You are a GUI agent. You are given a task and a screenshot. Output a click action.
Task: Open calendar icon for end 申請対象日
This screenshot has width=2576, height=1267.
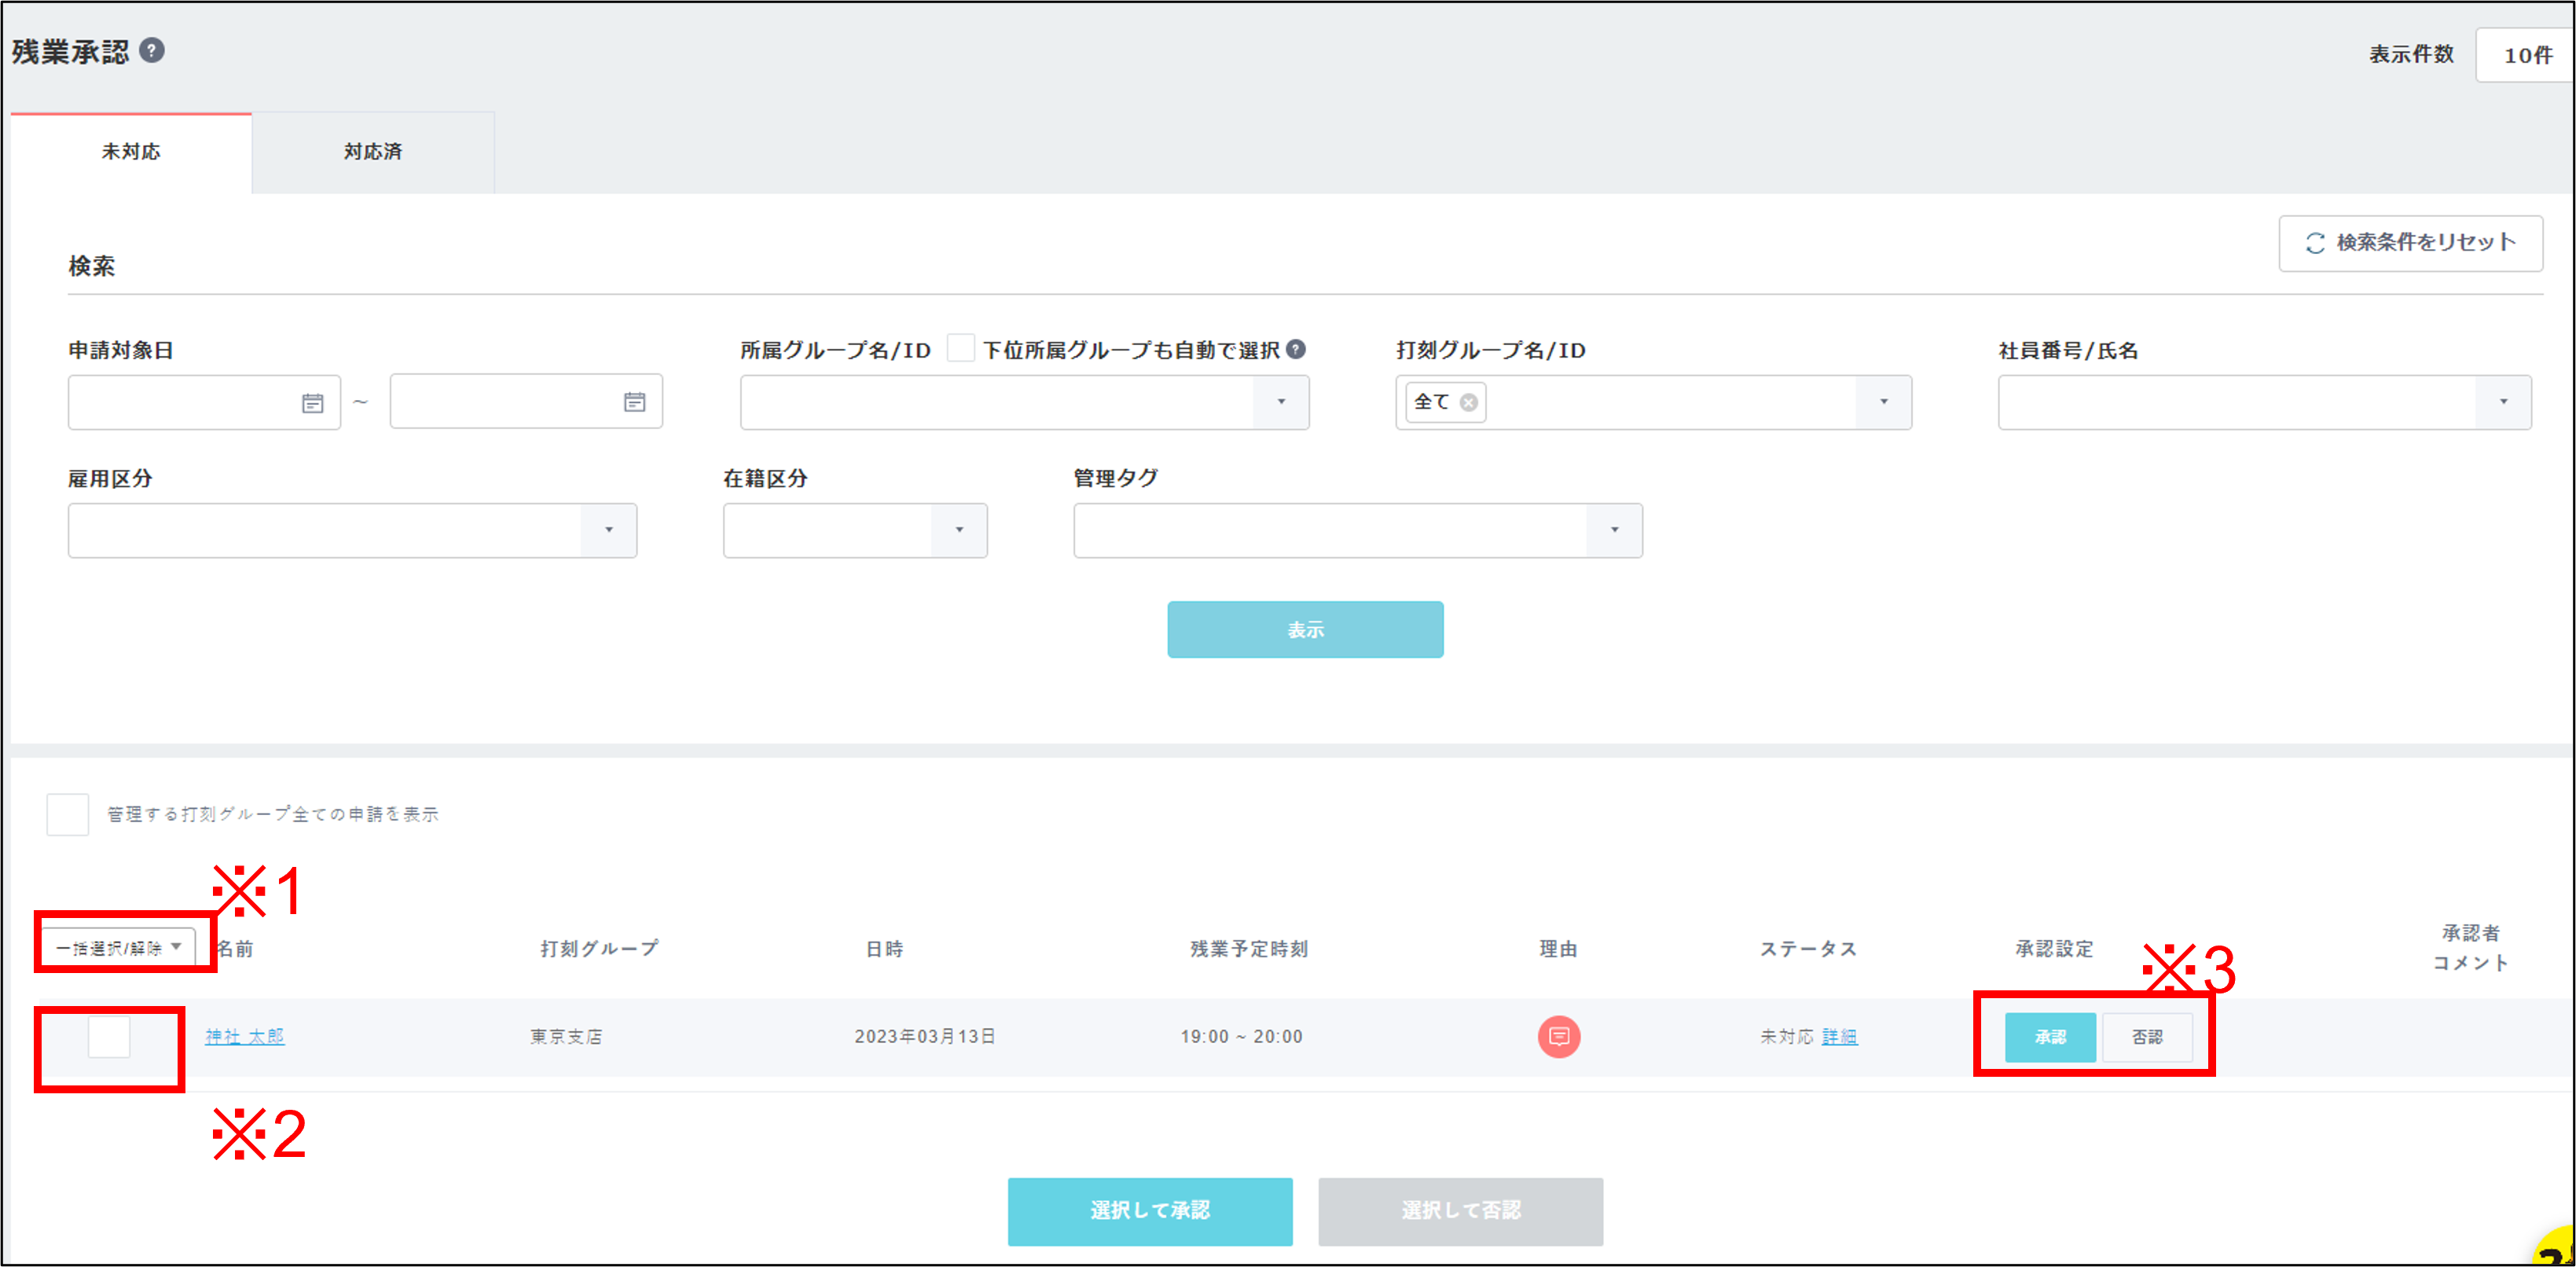[x=635, y=402]
